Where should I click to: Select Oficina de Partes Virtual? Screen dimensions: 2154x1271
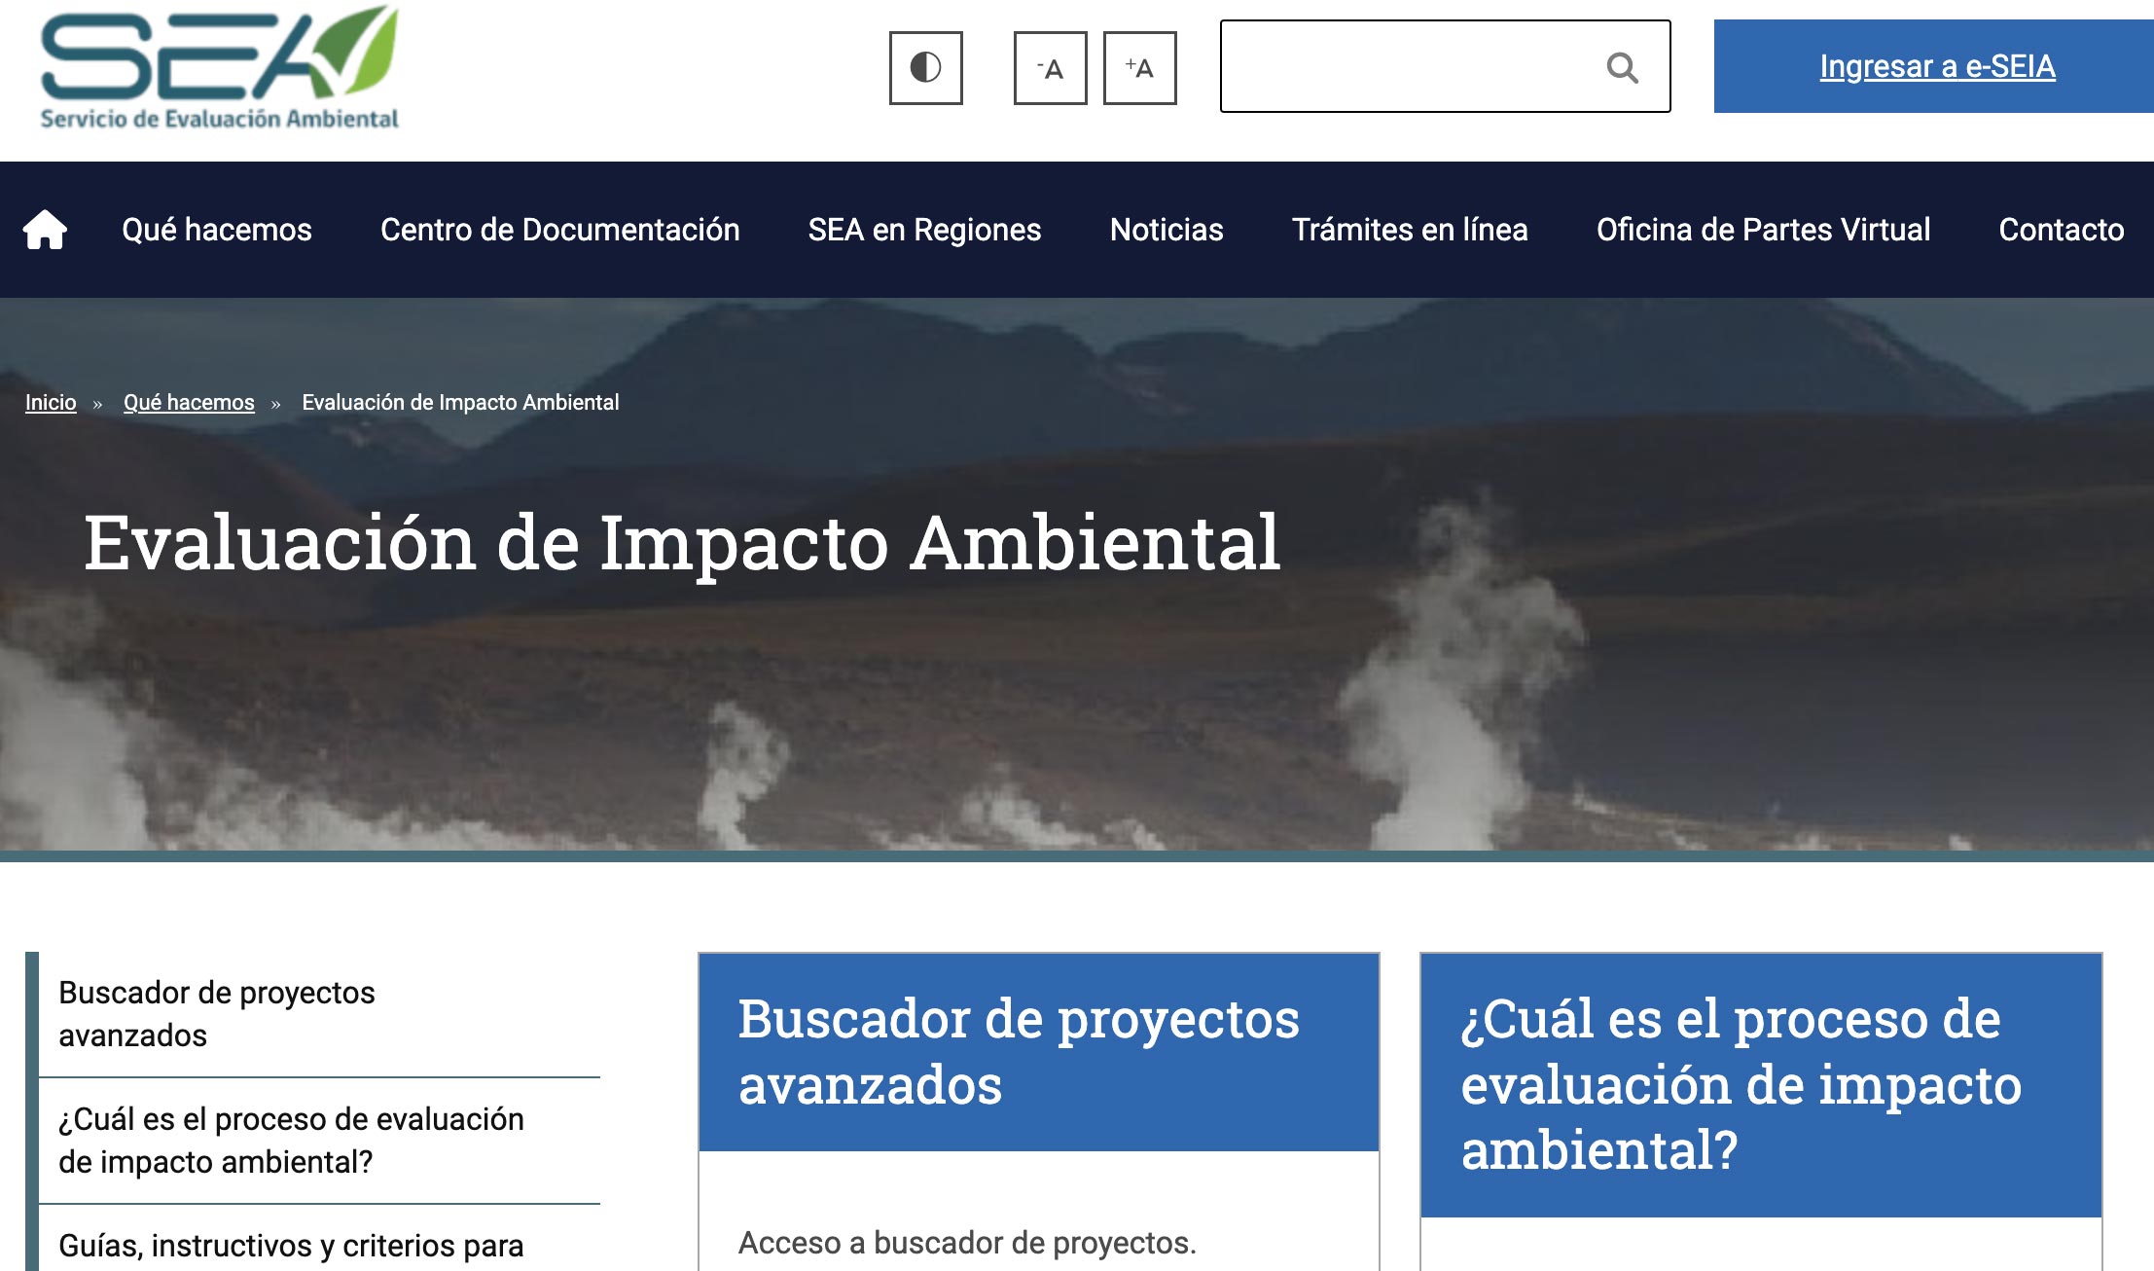[1763, 230]
